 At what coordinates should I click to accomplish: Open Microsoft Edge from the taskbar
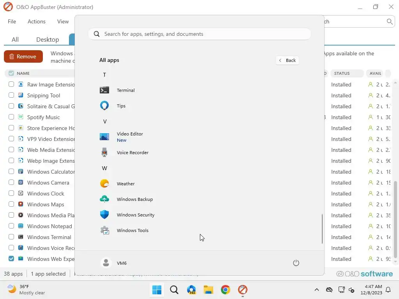point(191,290)
